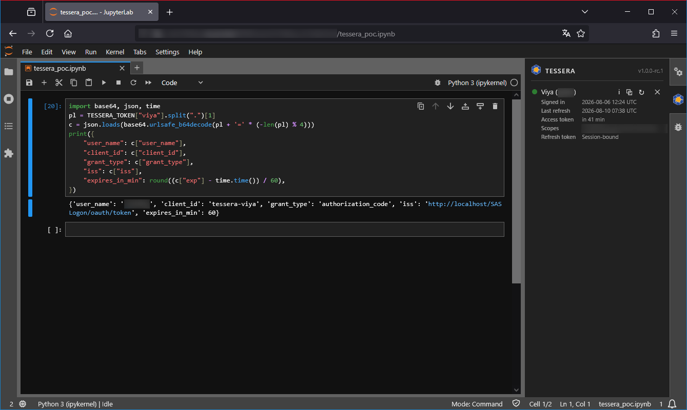Open the Tabs menu
The height and width of the screenshot is (410, 687).
(140, 52)
